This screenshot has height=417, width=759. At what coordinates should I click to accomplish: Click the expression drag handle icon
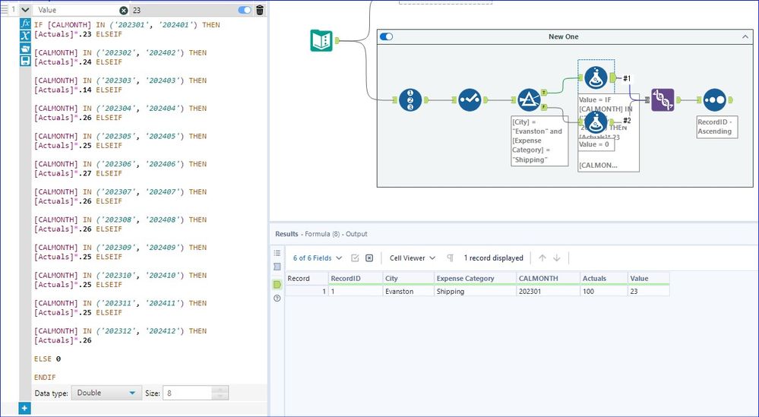[x=5, y=9]
